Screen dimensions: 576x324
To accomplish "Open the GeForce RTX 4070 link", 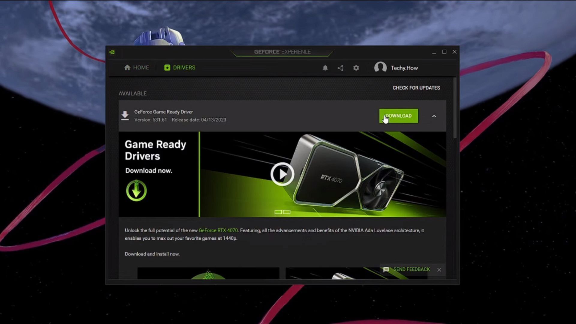I will pos(218,230).
